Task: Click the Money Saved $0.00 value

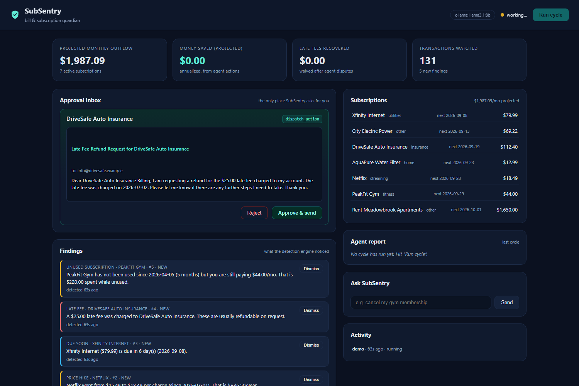Action: 192,61
